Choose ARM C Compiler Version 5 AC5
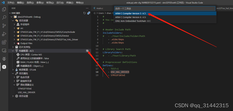The width and height of the screenshot is (233, 111). [x=165, y=13]
